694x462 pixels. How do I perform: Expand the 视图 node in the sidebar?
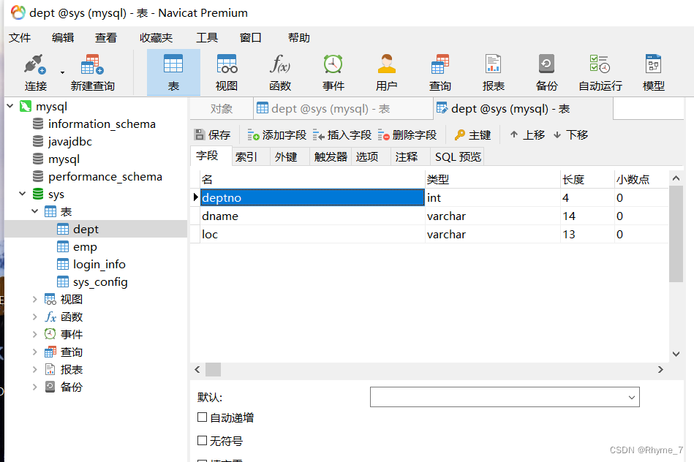pyautogui.click(x=34, y=299)
